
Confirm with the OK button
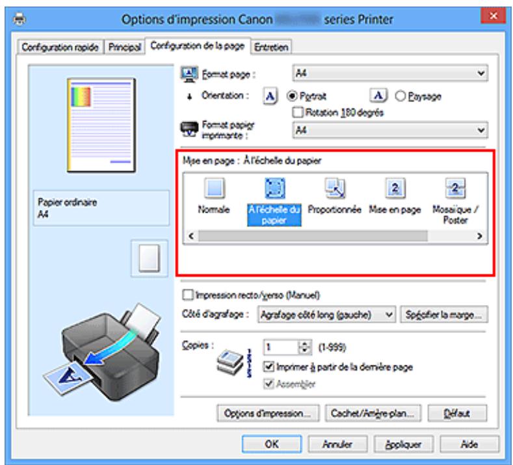click(272, 444)
